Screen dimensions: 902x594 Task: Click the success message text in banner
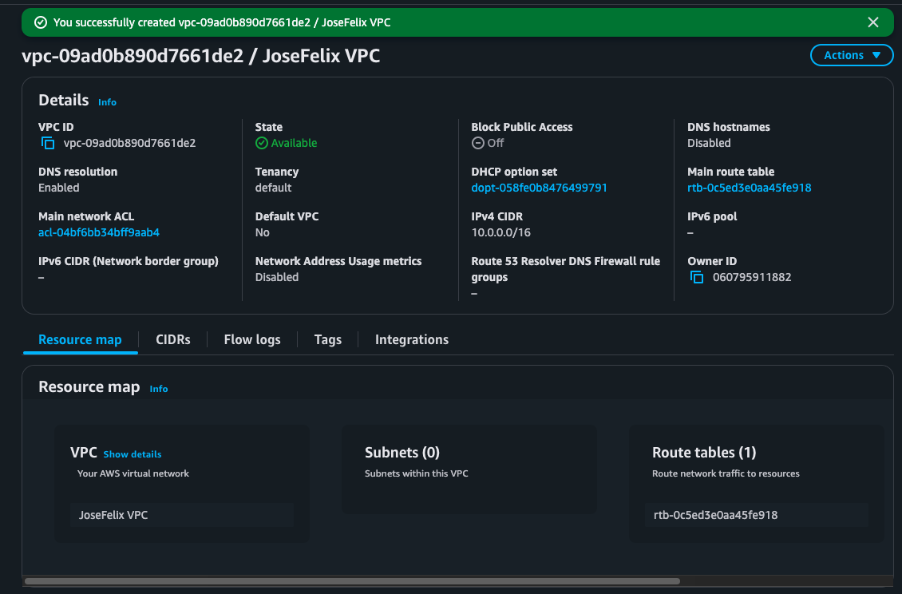click(x=222, y=22)
